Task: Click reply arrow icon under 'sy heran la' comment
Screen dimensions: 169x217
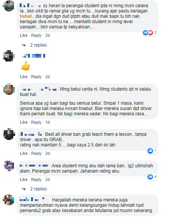Action: pos(24,45)
